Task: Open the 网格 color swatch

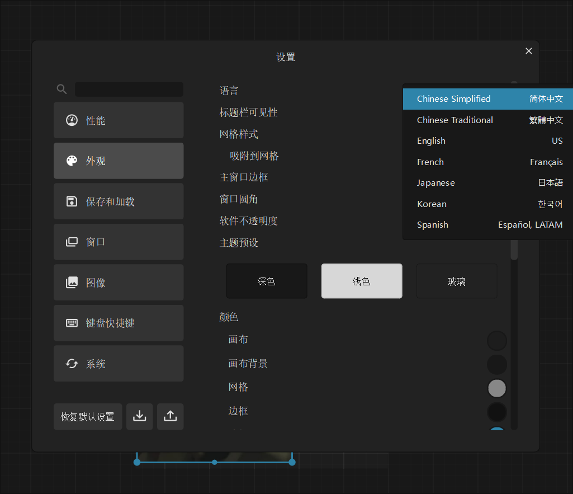Action: pyautogui.click(x=496, y=388)
